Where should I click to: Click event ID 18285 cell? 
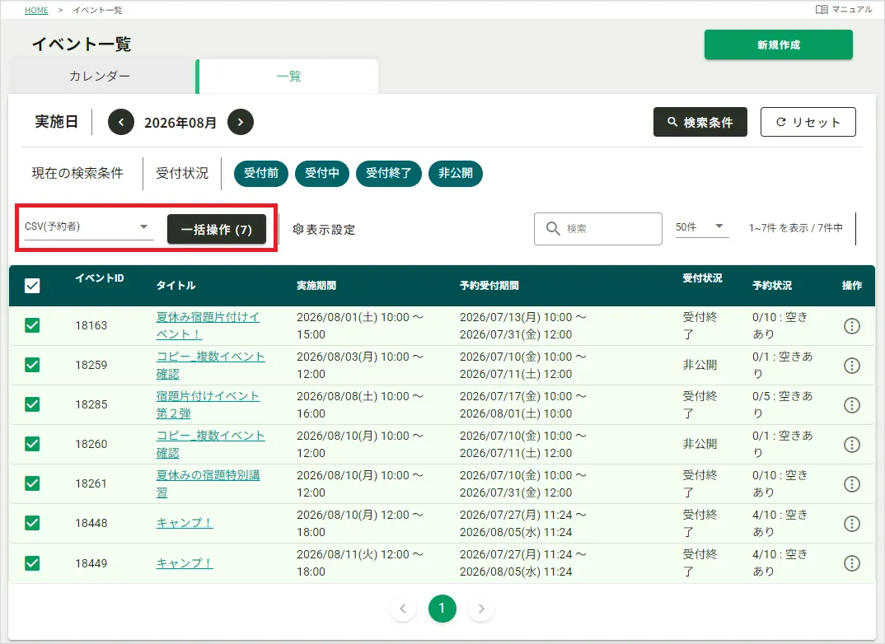(x=91, y=404)
